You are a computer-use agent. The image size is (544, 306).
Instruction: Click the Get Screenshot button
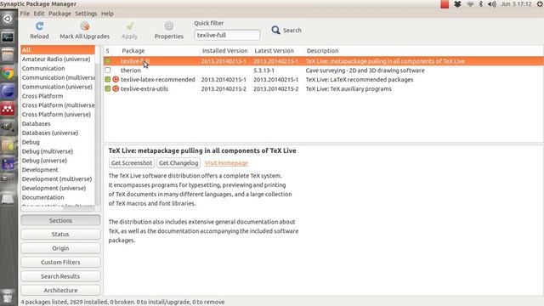coord(132,162)
